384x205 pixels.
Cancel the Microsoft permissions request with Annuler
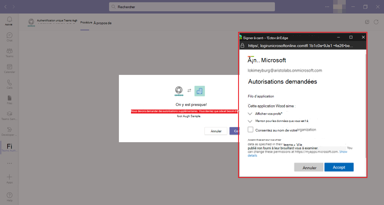coord(309,167)
